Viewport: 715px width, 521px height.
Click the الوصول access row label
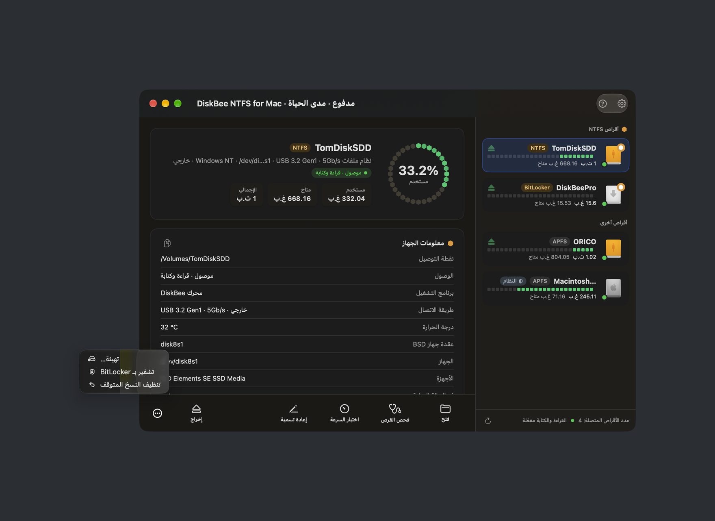click(x=444, y=276)
